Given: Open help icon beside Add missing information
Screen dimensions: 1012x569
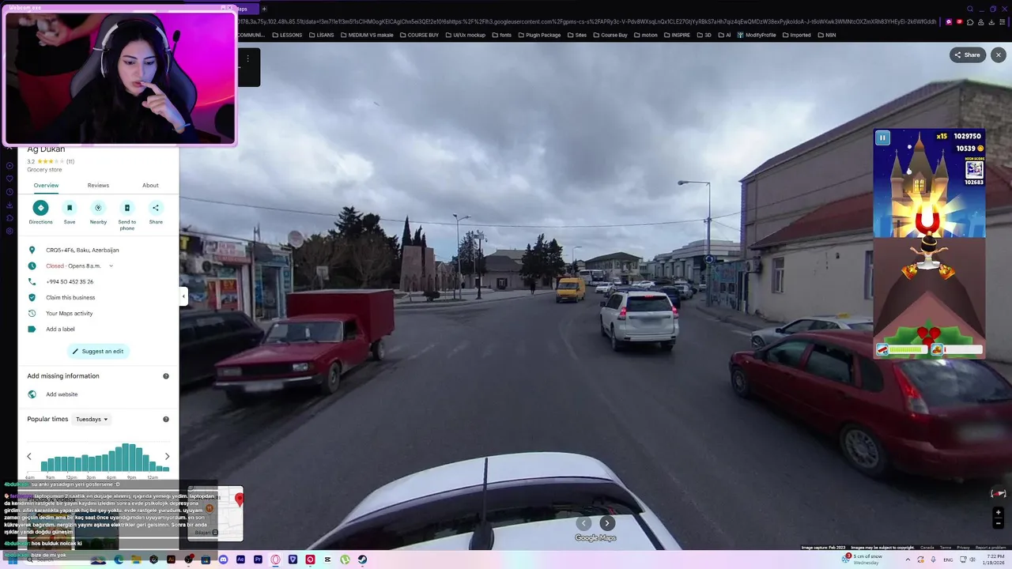Looking at the screenshot, I should coord(166,376).
